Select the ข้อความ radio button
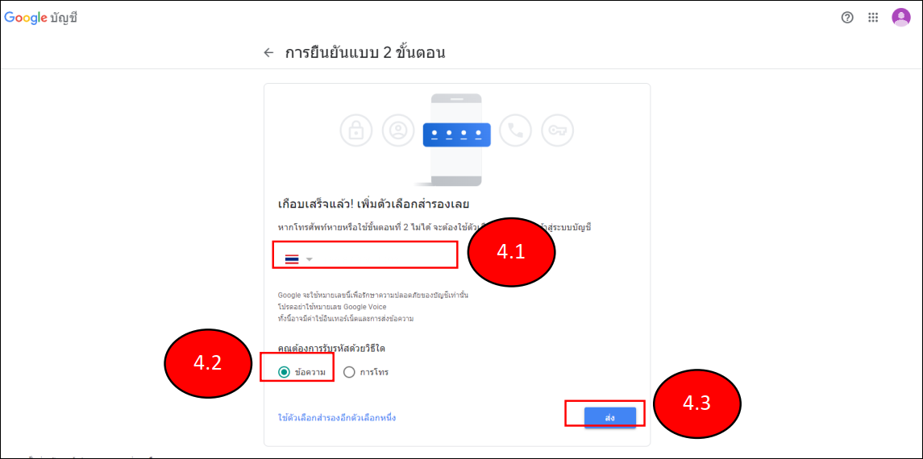This screenshot has height=459, width=923. 285,372
